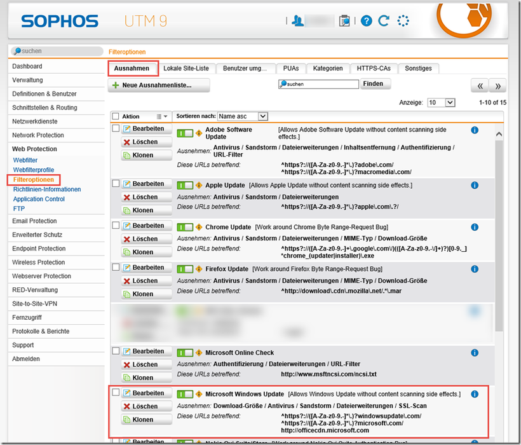
Task: Click the Finden button
Action: click(x=375, y=84)
